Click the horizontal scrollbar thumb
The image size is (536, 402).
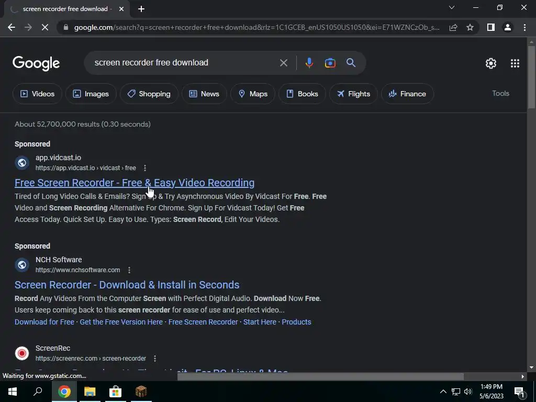pos(320,377)
